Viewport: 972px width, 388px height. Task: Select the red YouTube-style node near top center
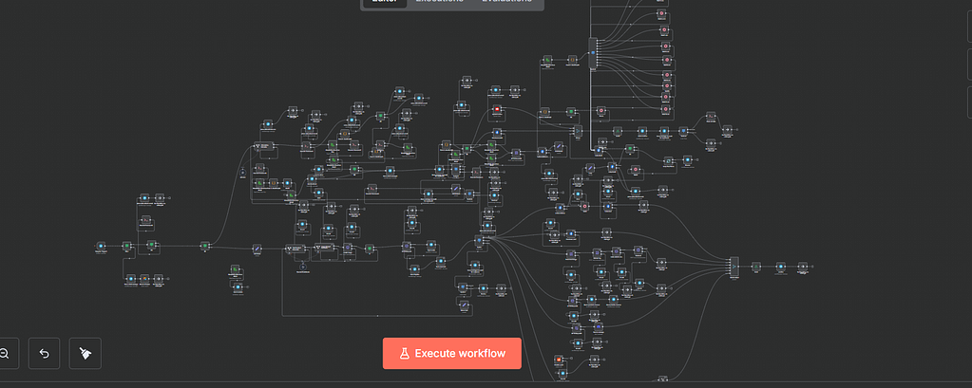click(495, 111)
